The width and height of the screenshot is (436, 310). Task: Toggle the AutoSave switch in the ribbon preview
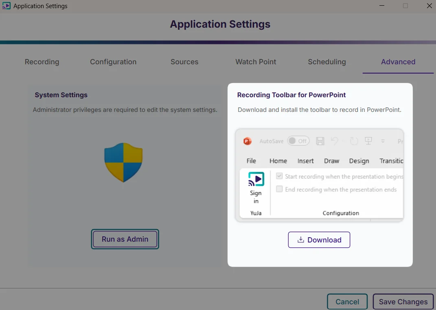tap(298, 141)
